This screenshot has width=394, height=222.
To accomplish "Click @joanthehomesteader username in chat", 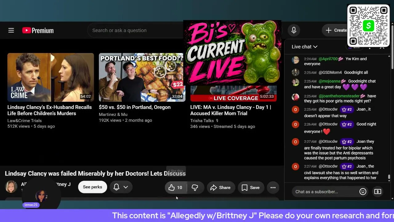I will (x=339, y=96).
